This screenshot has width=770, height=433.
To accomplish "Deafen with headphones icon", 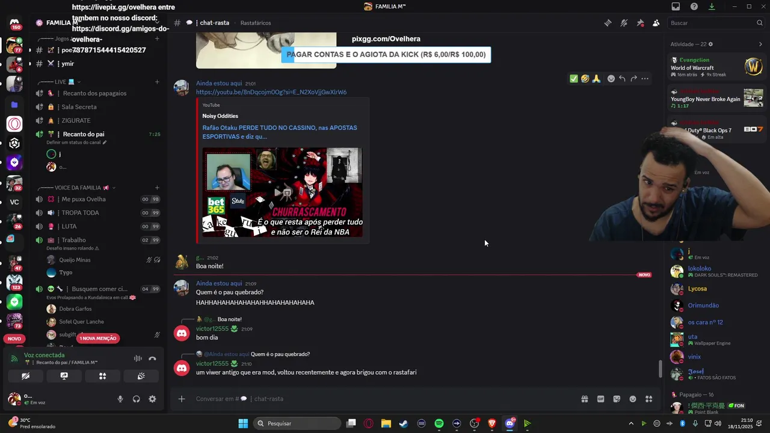I will tap(137, 399).
